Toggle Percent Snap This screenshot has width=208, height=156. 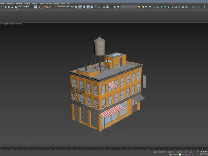click(x=47, y=7)
